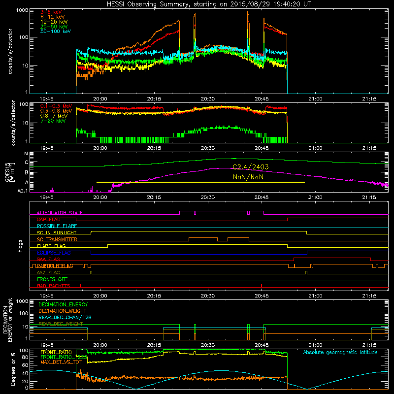This screenshot has height=394, width=394.
Task: Click the 19:45 tick label under top panel
Action: [x=46, y=99]
